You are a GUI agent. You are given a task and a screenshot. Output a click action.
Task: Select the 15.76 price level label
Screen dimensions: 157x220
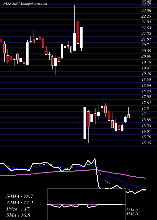point(146,137)
